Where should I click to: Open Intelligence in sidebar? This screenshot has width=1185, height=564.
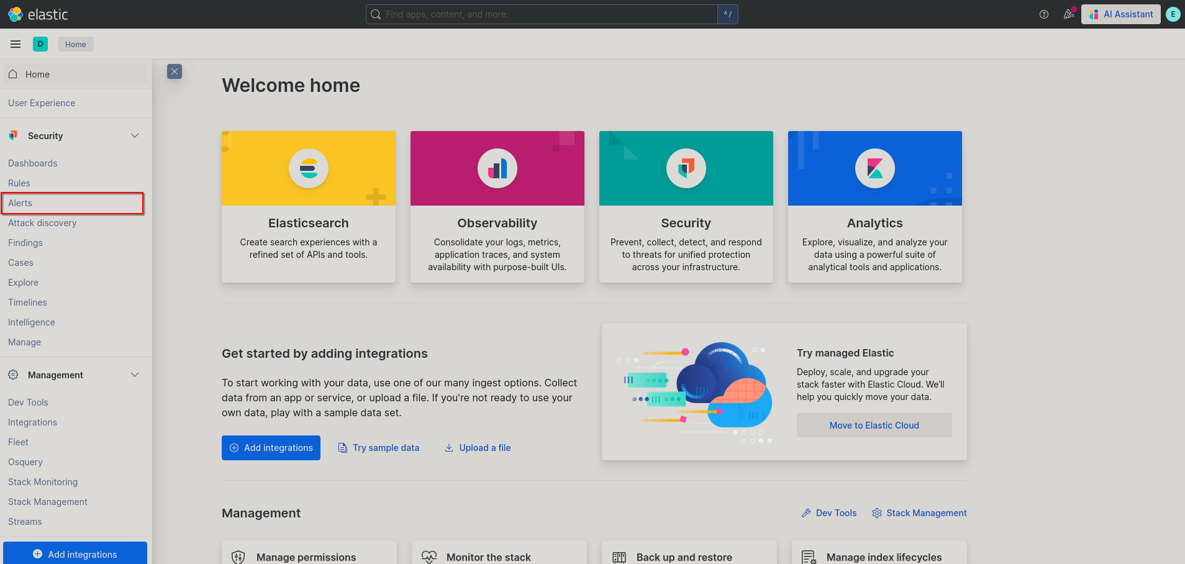tap(32, 322)
